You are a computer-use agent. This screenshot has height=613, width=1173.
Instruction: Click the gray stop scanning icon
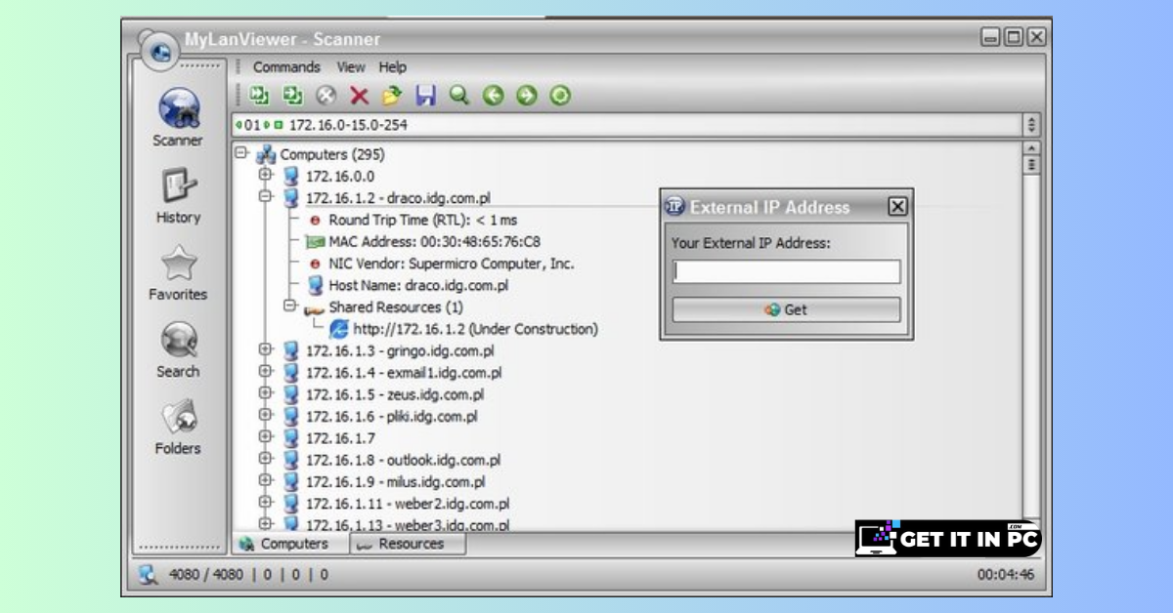(x=326, y=95)
